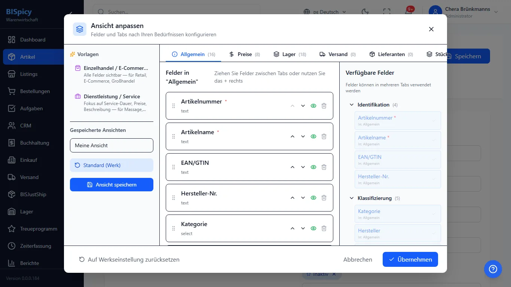
Task: Apply the Dienstleistung / Service template
Action: (x=111, y=102)
